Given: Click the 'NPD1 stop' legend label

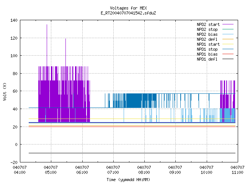Looking at the screenshot, I should click(x=207, y=49).
